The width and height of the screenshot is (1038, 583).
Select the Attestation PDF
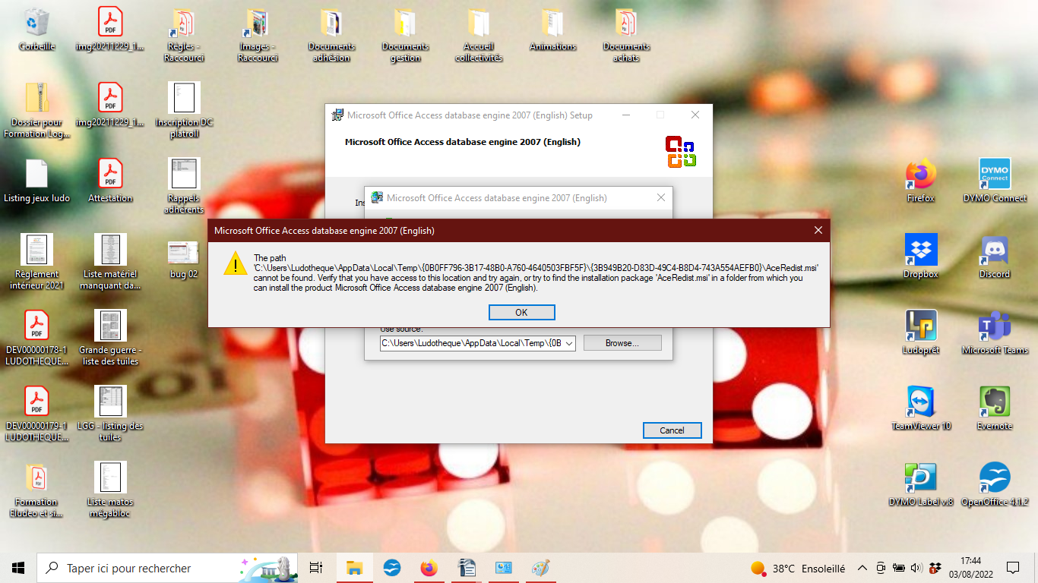[110, 181]
